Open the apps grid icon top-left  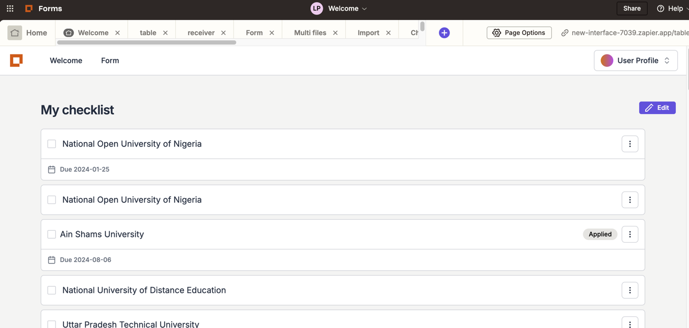(x=9, y=8)
